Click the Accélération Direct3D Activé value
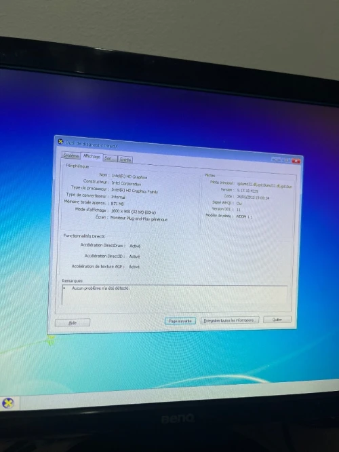The width and height of the screenshot is (339, 452). click(x=134, y=257)
